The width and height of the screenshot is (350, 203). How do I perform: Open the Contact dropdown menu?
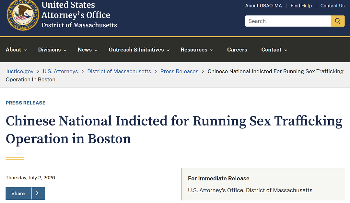[274, 50]
